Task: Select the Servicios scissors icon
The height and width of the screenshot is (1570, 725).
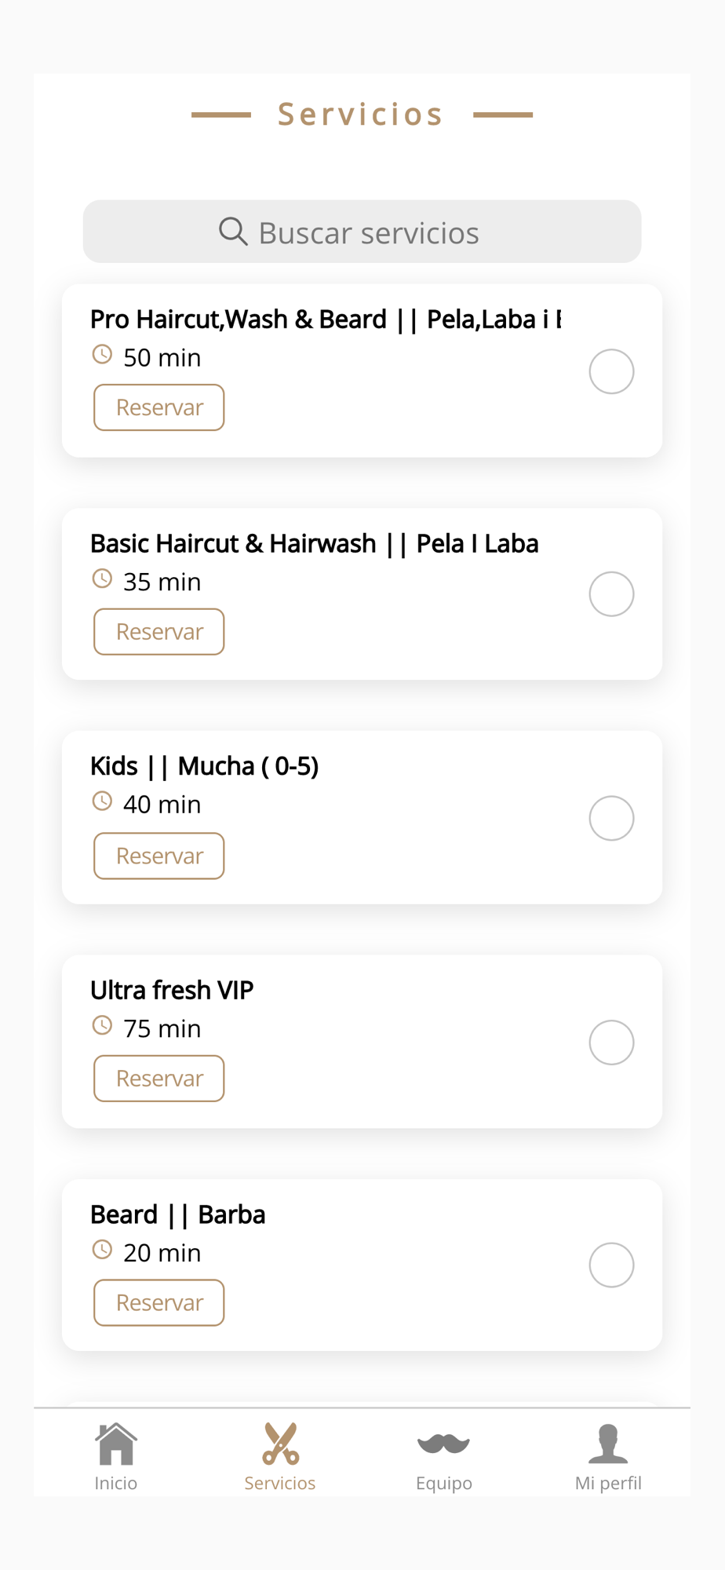Action: pyautogui.click(x=280, y=1444)
